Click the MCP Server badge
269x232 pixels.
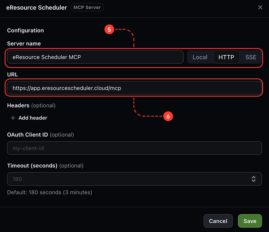point(87,7)
